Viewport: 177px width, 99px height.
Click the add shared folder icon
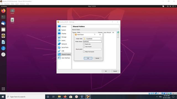pos(118,32)
